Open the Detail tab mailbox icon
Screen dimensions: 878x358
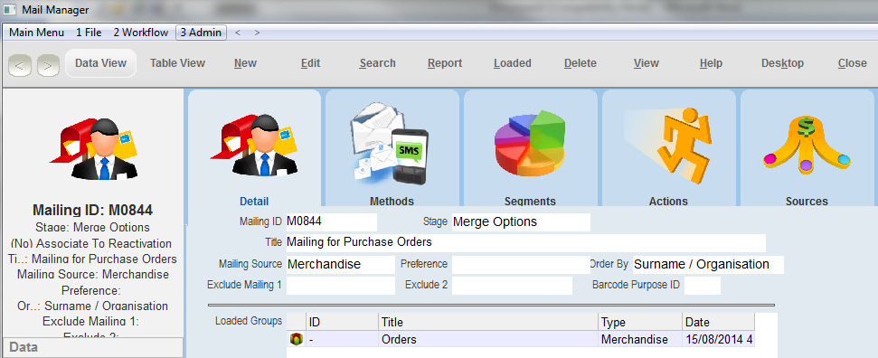254,146
